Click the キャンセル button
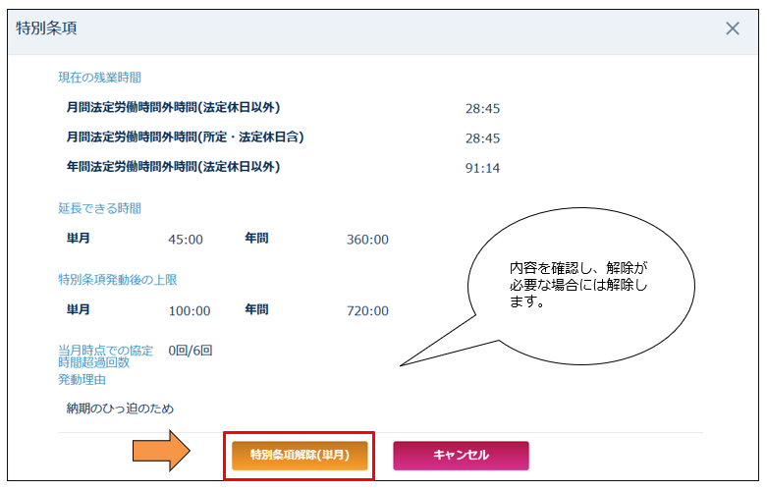The height and width of the screenshot is (491, 767). pyautogui.click(x=461, y=456)
